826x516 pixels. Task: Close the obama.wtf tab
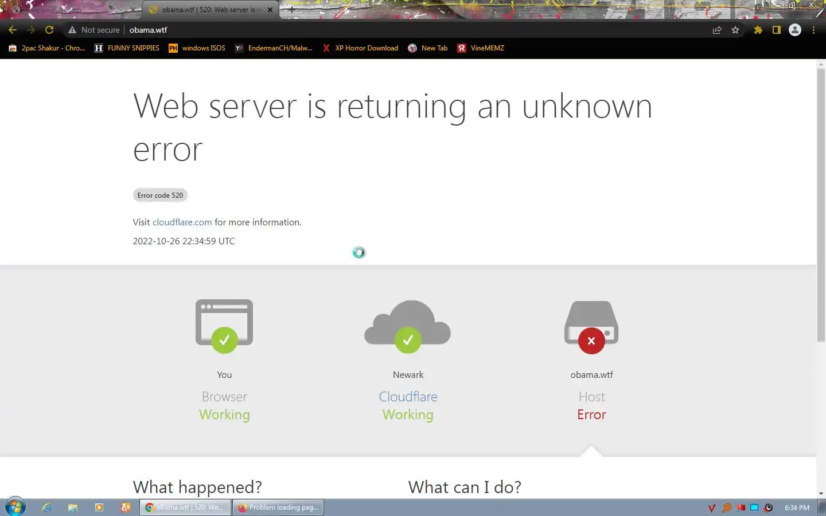(270, 10)
